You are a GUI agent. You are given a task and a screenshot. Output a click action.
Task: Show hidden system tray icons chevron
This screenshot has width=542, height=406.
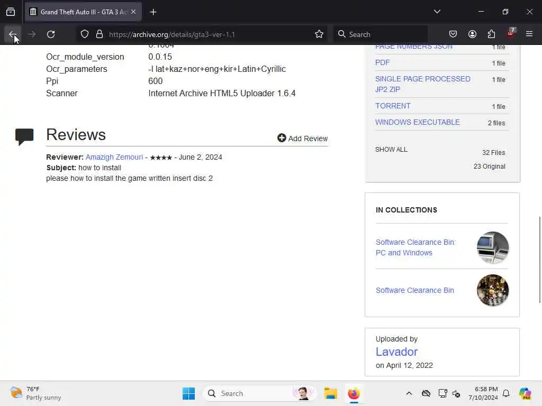tap(409, 393)
